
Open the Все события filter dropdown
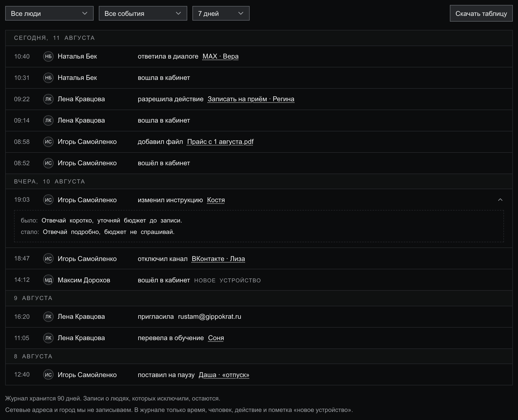pyautogui.click(x=143, y=13)
